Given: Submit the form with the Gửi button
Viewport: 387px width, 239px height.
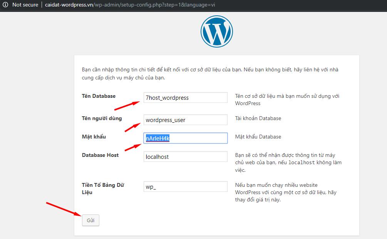Looking at the screenshot, I should coord(90,220).
